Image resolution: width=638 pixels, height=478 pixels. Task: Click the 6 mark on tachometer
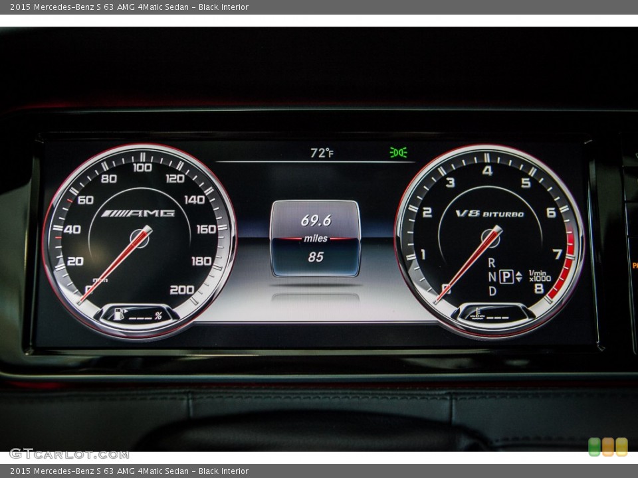point(551,212)
